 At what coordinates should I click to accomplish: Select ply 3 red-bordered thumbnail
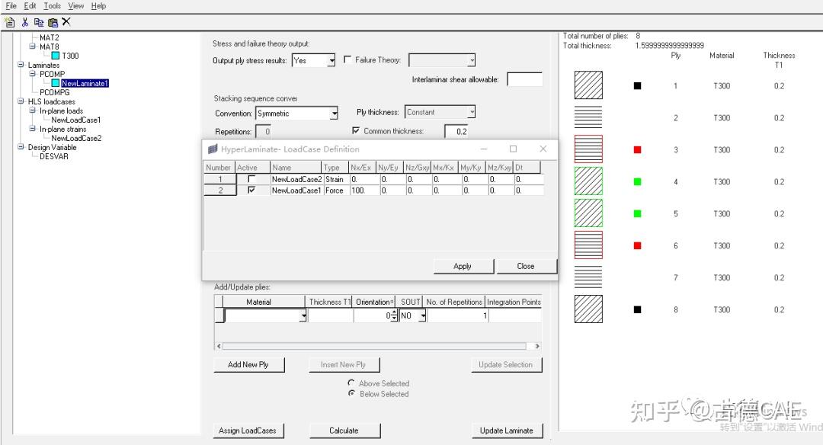tap(588, 149)
